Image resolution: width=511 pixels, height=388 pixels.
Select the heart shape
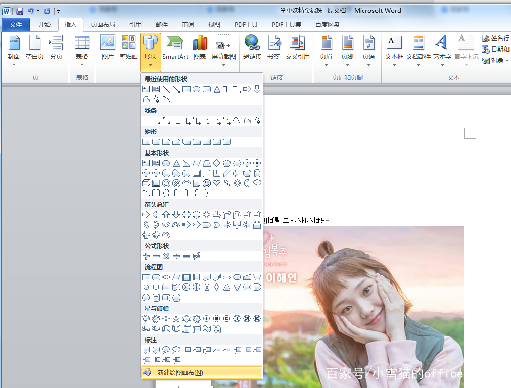216,183
